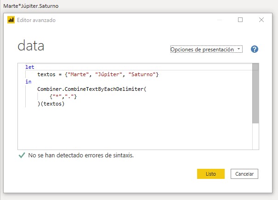The height and width of the screenshot is (200, 278).
Task: Click the Cancelar button
Action: [x=244, y=174]
